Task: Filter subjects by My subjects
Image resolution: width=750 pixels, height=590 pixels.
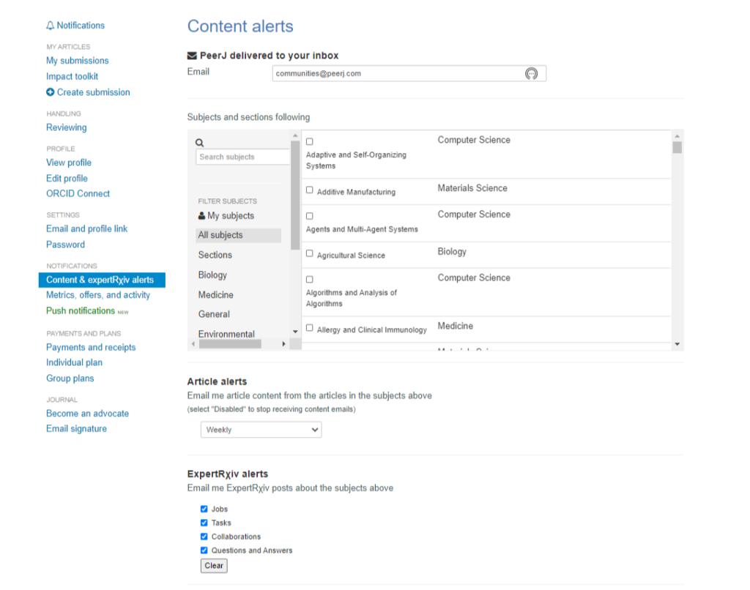Action: tap(226, 216)
